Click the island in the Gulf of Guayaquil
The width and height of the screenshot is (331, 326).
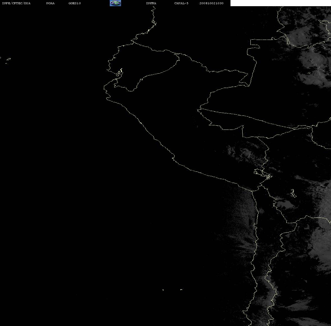coord(119,73)
